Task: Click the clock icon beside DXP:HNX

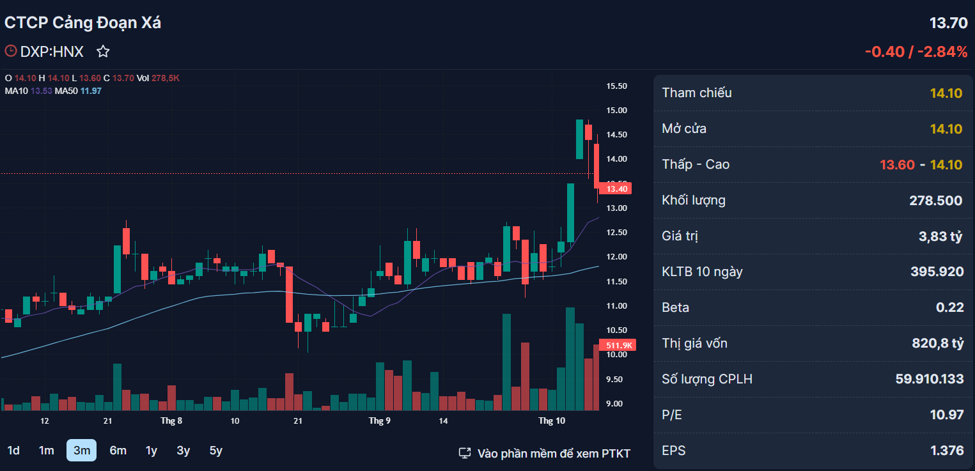Action: coord(11,51)
